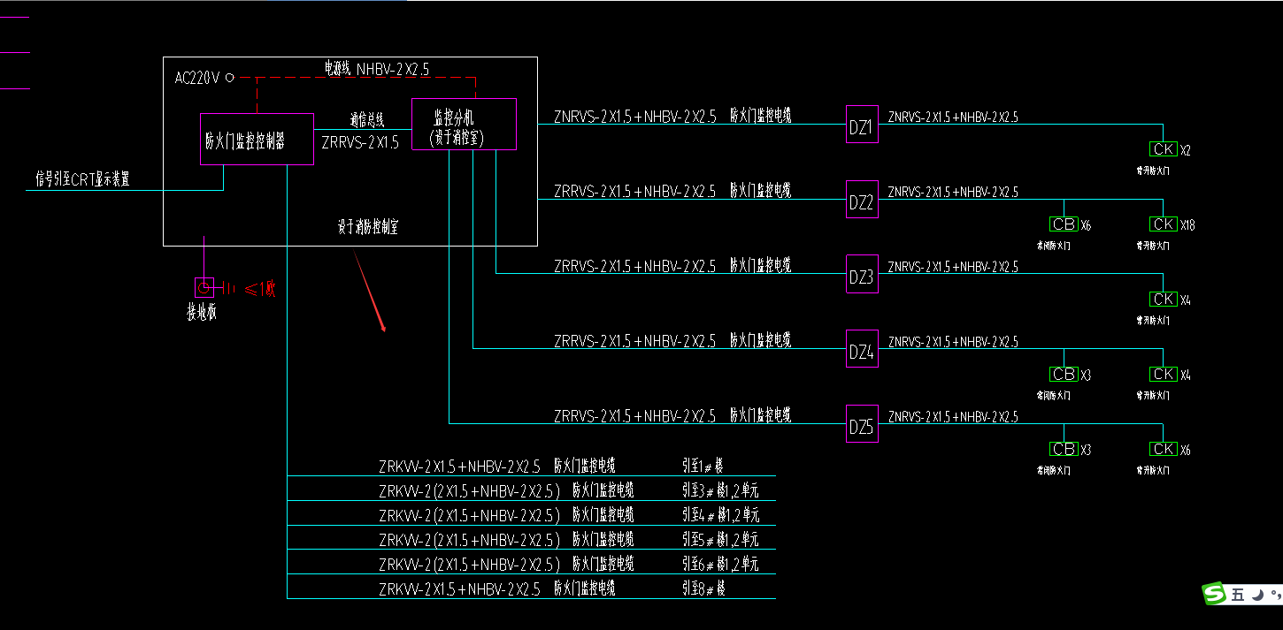Viewport: 1283px width, 630px height.
Task: Click the 防火门监控电缆 text on the DZ1 line
Action: [760, 115]
